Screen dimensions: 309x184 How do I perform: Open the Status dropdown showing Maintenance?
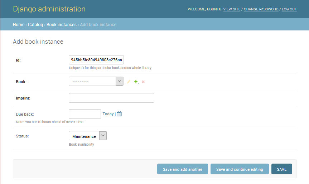point(88,136)
